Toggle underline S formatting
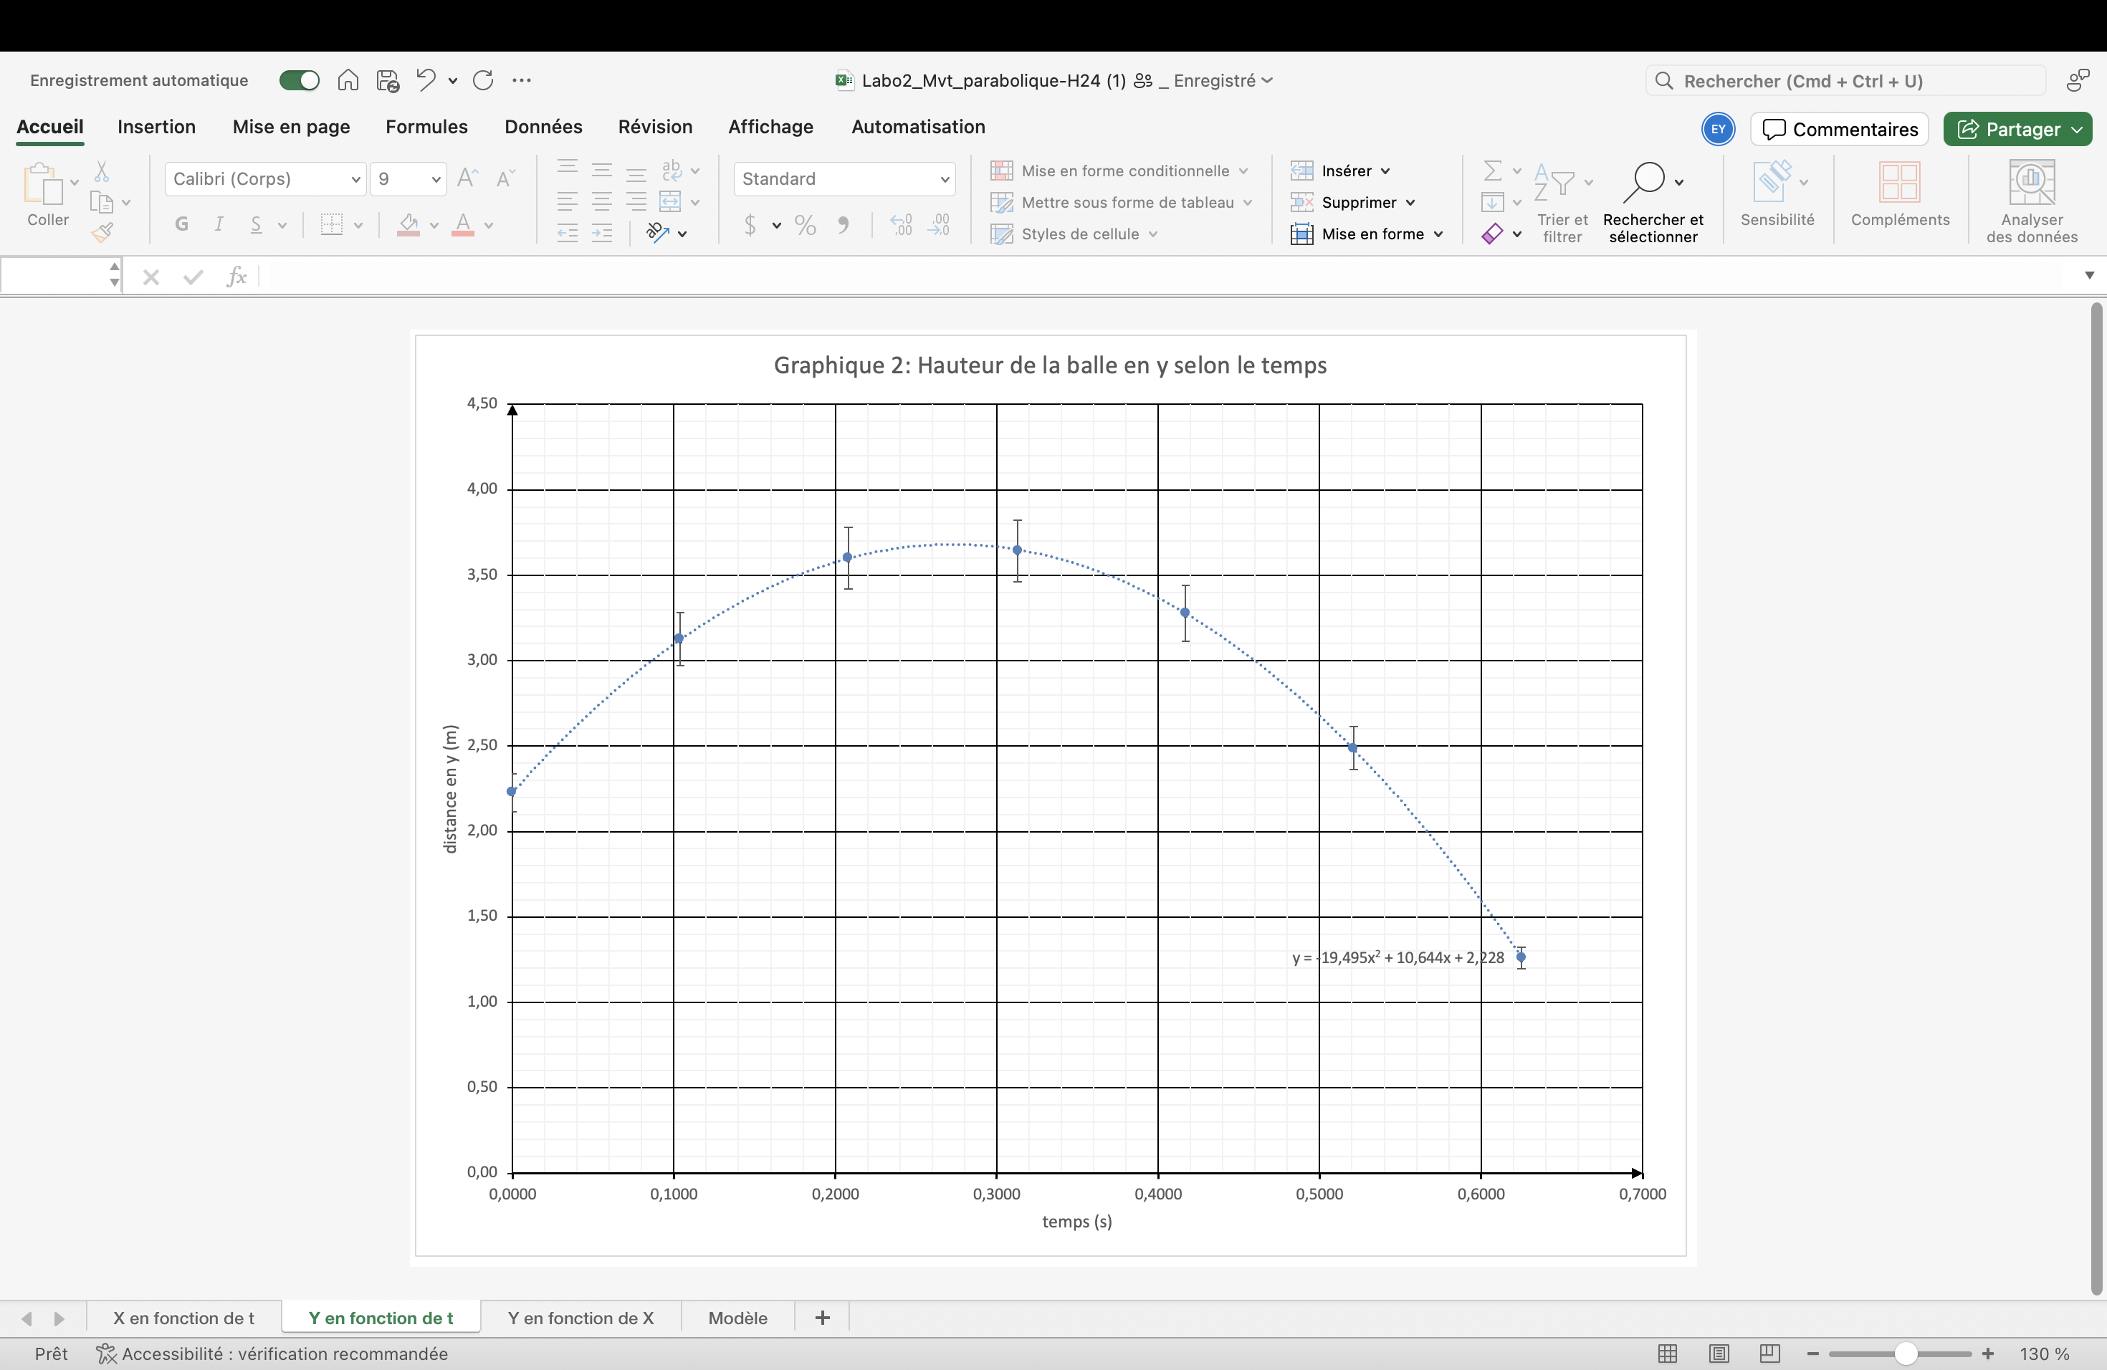 click(x=256, y=224)
